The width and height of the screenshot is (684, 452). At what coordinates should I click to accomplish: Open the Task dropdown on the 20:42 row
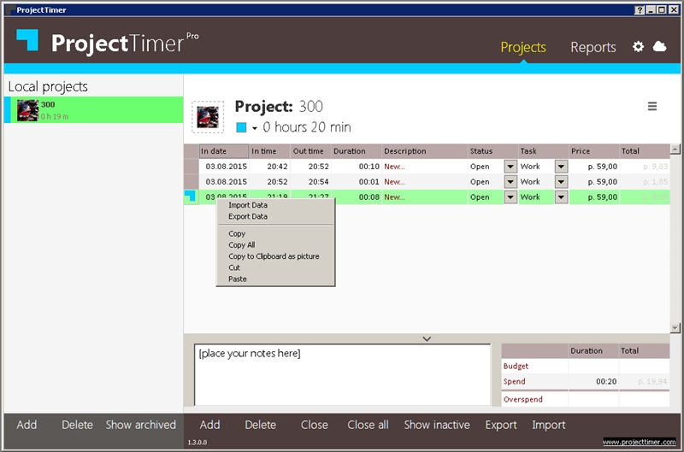point(561,166)
